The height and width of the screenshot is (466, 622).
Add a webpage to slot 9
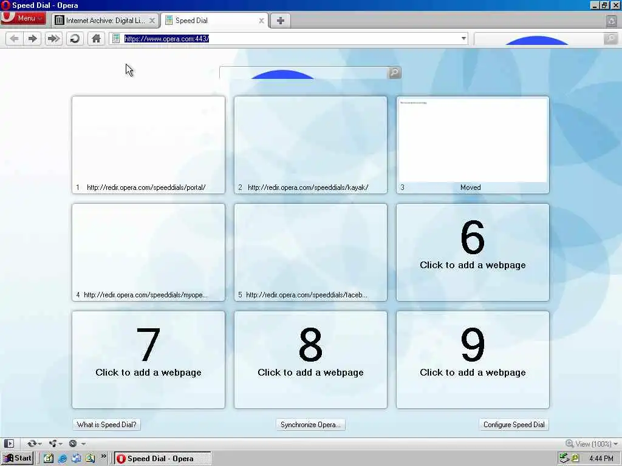click(473, 360)
